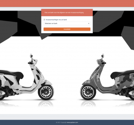Open the Selecteer uw bank dropdown
This screenshot has height=125, width=134.
point(67,23)
